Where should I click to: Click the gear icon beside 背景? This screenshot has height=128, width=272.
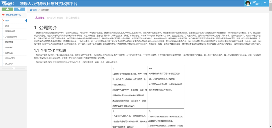click(x=3, y=20)
